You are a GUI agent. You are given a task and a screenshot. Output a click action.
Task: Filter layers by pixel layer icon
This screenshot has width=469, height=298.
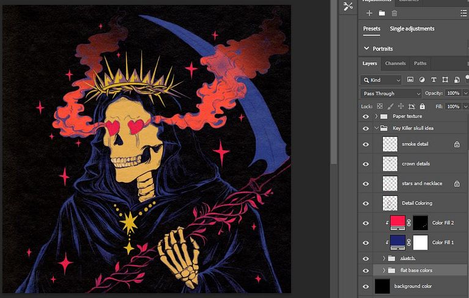point(410,80)
